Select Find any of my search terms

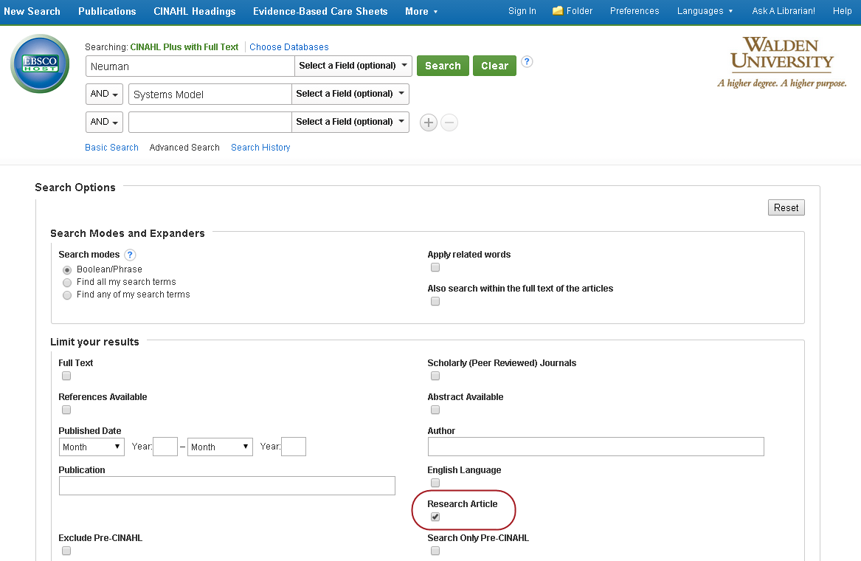tap(67, 295)
